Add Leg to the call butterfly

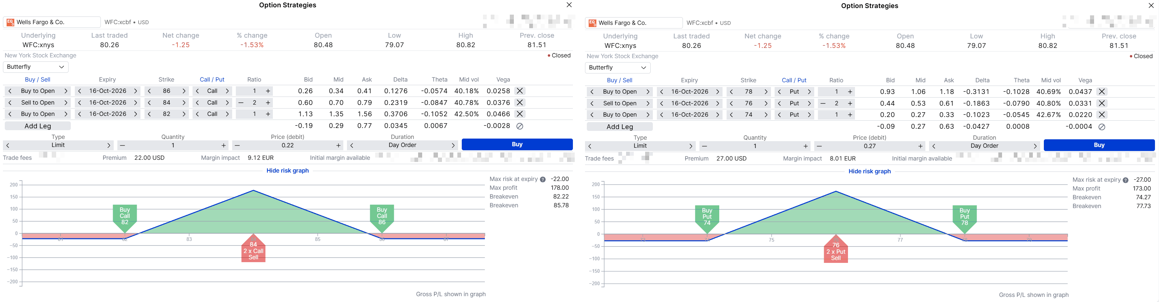point(38,126)
